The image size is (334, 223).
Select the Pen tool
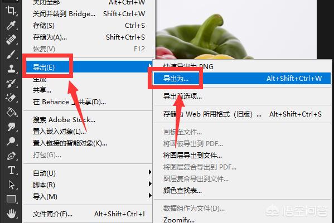(x=11, y=156)
